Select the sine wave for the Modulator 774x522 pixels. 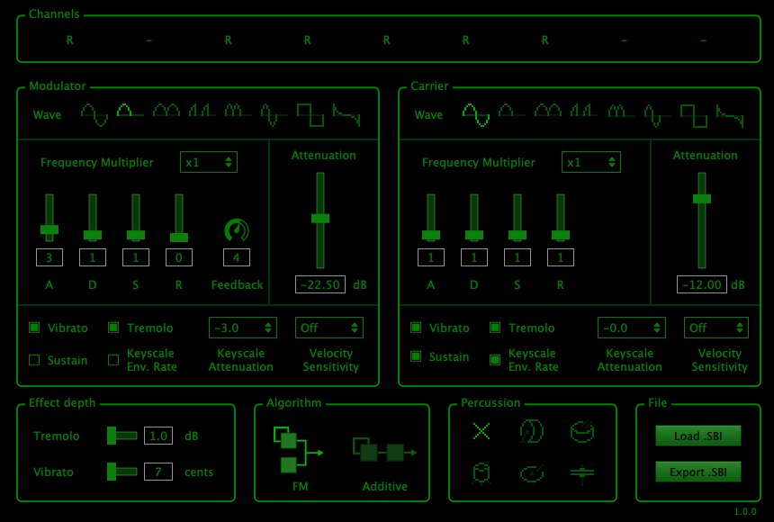(94, 114)
